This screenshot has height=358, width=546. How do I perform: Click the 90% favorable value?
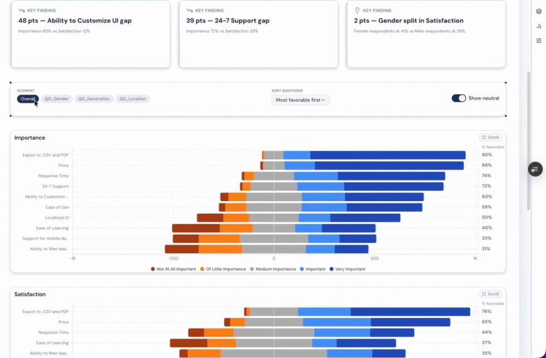tap(487, 155)
